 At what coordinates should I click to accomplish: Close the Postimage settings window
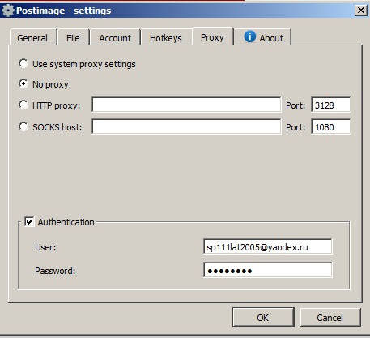click(361, 11)
